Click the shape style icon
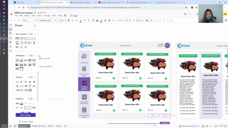The width and height of the screenshot is (228, 128). pyautogui.click(x=93, y=21)
